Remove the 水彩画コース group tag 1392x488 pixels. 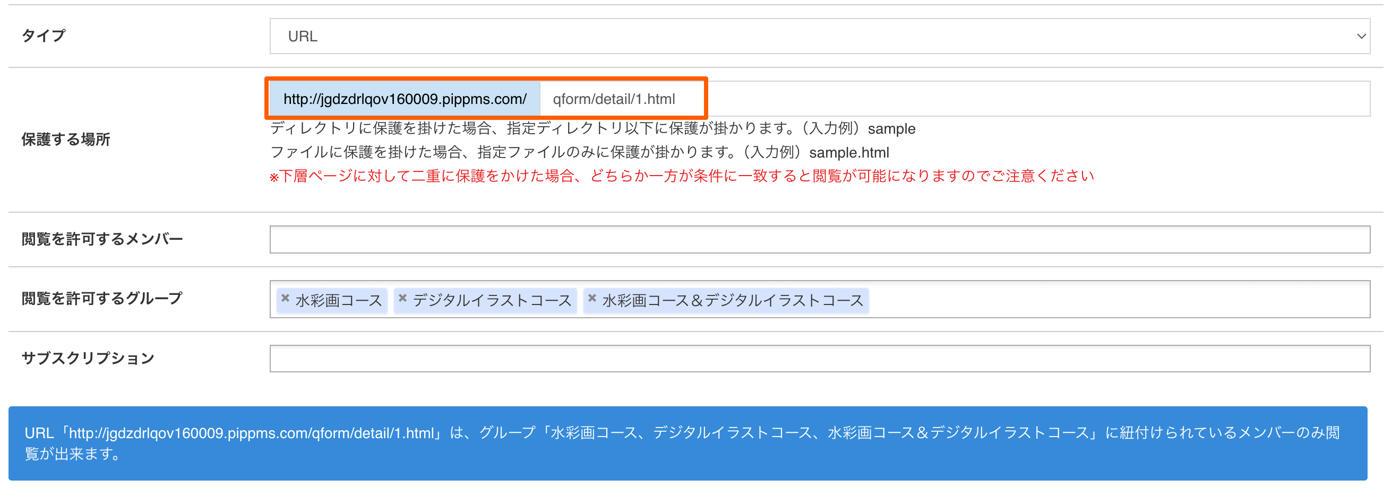(285, 298)
